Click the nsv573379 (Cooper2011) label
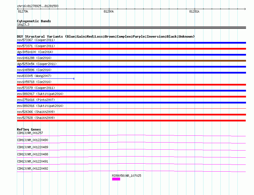Screen dimensions: 254x195 click(x=36, y=88)
